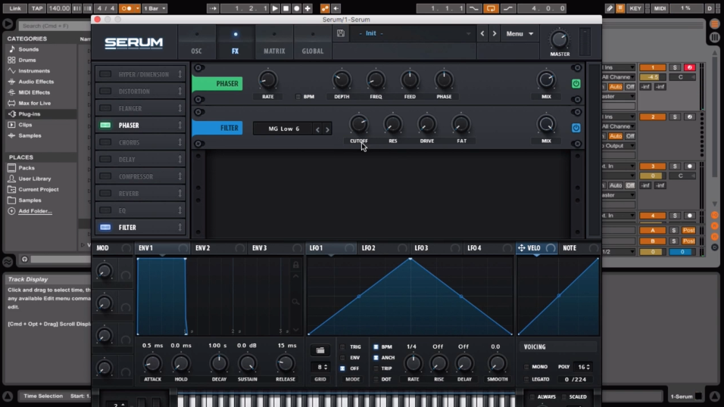Click the TAP tempo button

coord(37,8)
